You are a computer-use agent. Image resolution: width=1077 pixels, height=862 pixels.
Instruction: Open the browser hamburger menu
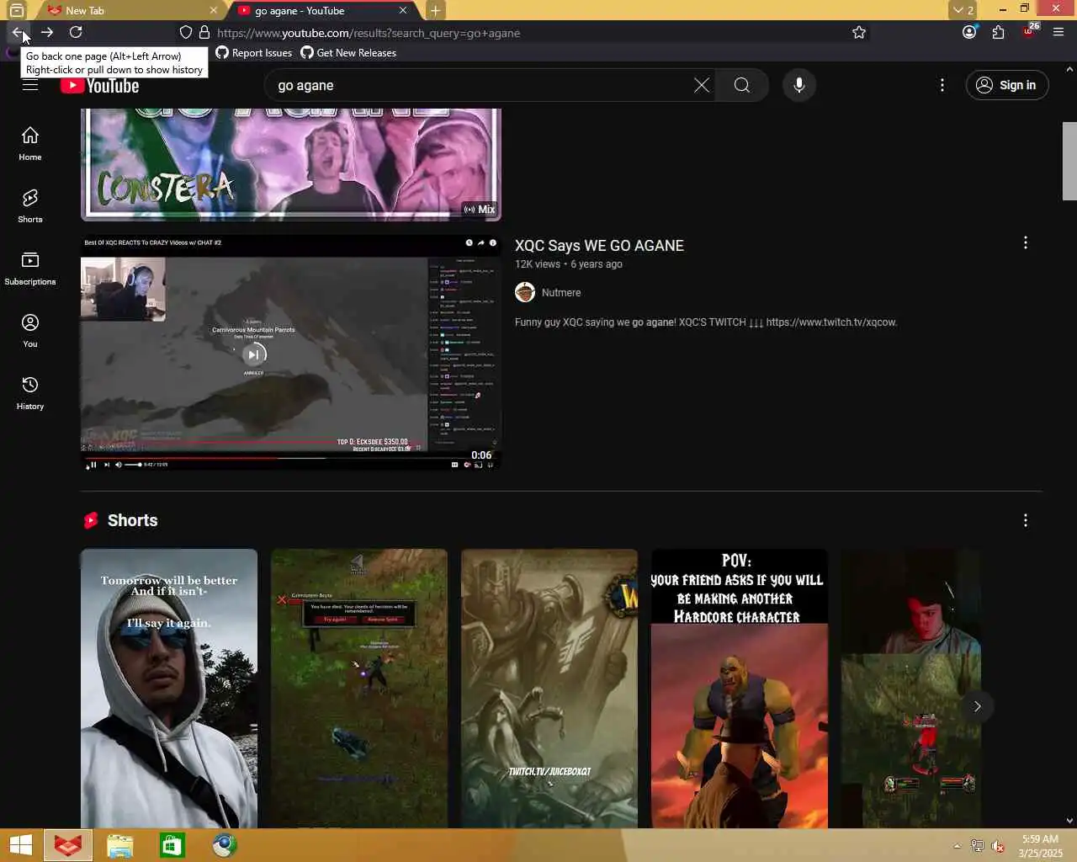(1058, 32)
